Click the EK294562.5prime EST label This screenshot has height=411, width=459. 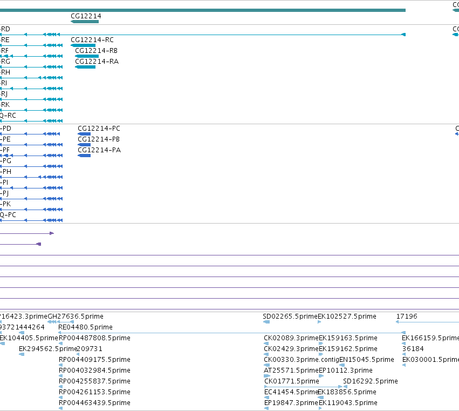47,349
